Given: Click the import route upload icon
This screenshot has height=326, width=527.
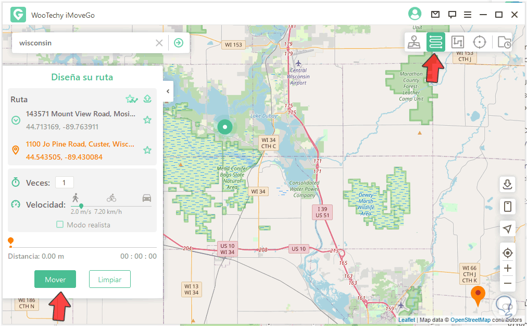Looking at the screenshot, I should [147, 99].
